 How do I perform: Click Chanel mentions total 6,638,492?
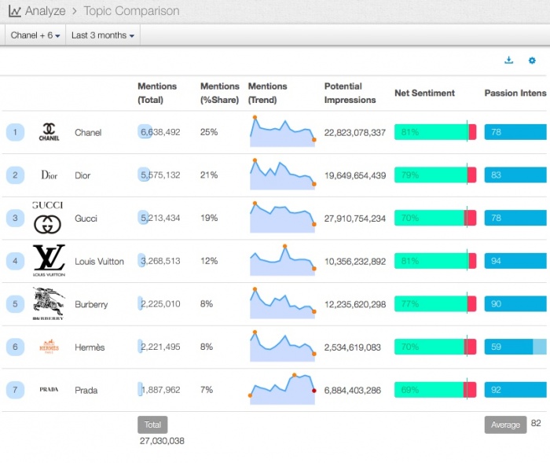pyautogui.click(x=160, y=132)
